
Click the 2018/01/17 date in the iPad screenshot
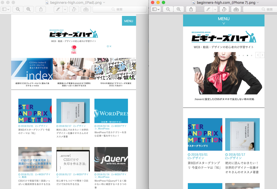(x=65, y=174)
